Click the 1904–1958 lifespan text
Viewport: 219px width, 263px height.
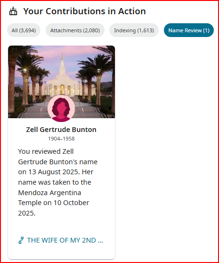pos(61,139)
